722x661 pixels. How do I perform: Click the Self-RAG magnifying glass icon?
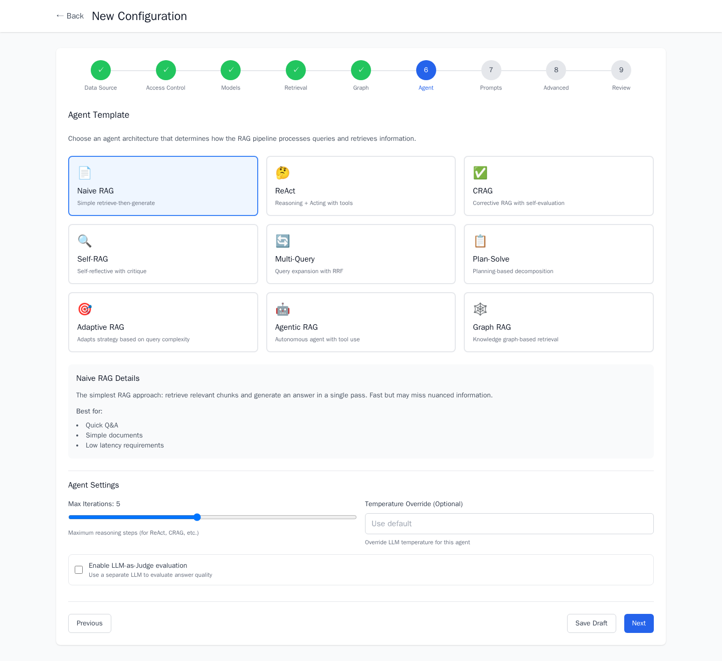point(84,241)
